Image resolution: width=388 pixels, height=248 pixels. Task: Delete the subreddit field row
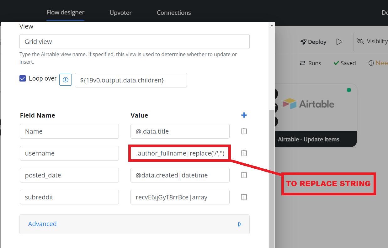click(244, 197)
